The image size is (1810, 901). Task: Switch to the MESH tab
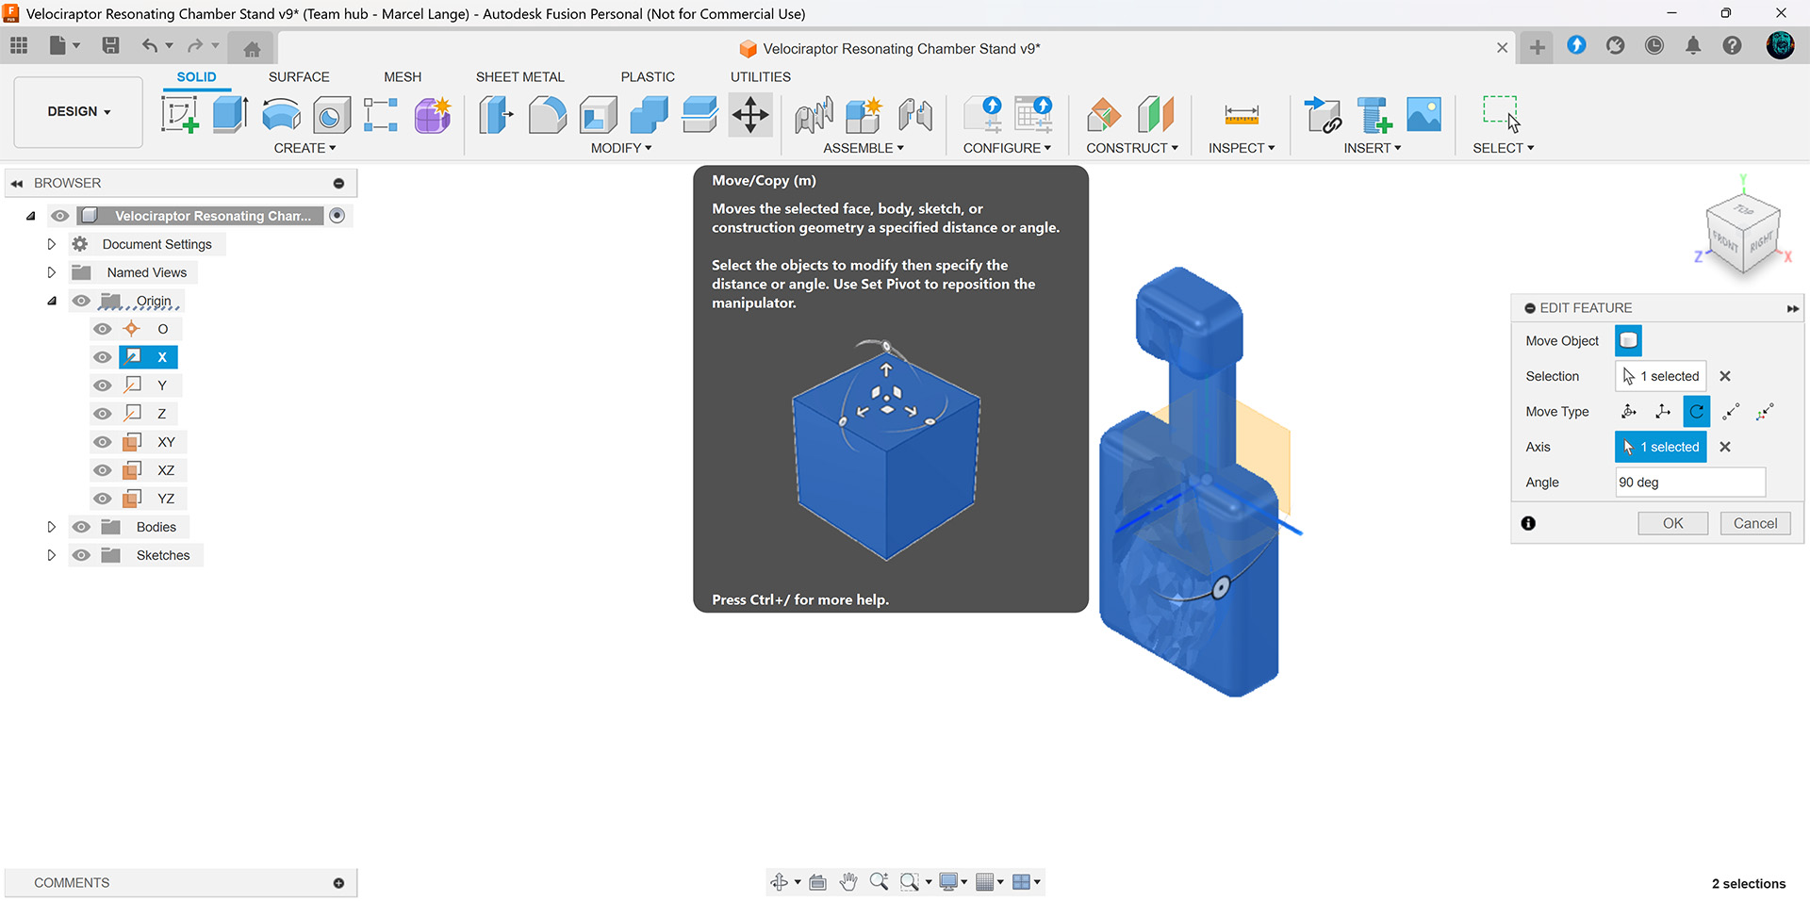click(403, 77)
